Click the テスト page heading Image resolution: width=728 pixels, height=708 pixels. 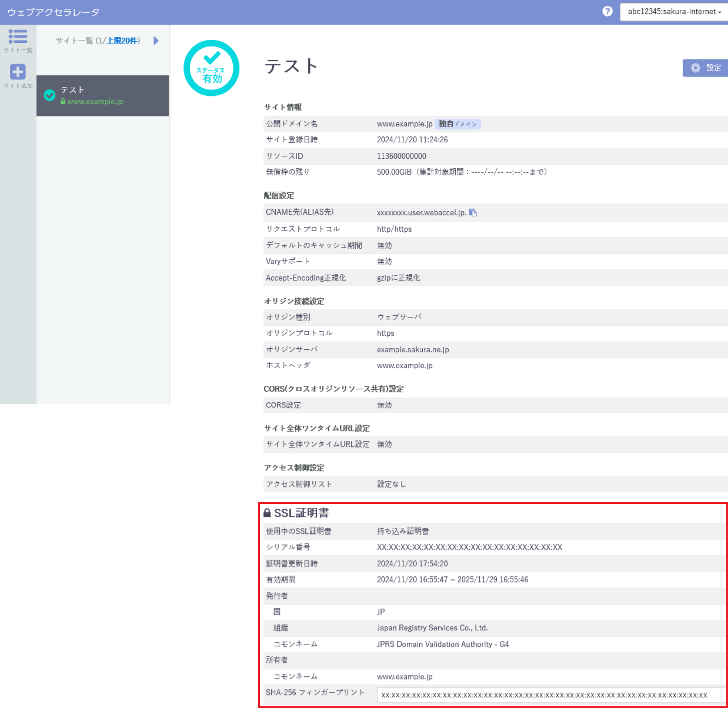tap(291, 66)
